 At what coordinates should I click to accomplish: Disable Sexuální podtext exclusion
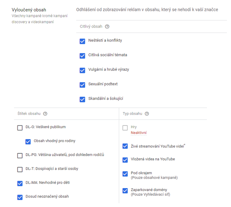[x=82, y=85]
